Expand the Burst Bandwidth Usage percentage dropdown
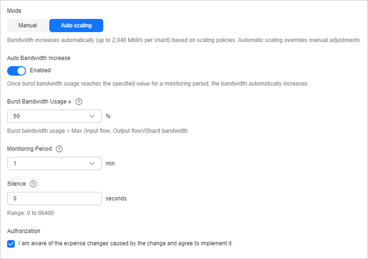The image size is (368, 259). click(54, 116)
